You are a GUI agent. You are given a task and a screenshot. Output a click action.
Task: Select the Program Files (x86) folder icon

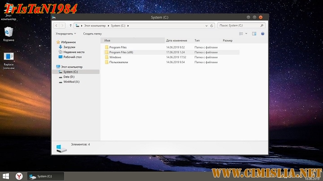tap(106, 52)
